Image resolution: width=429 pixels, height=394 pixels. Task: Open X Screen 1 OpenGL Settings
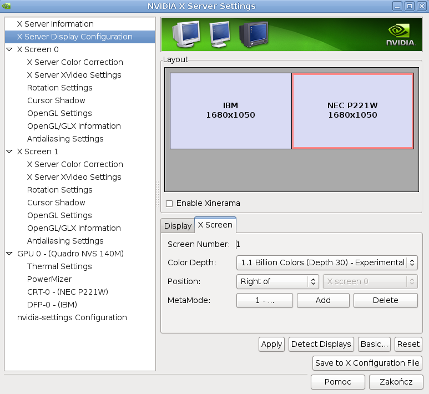[x=59, y=215]
